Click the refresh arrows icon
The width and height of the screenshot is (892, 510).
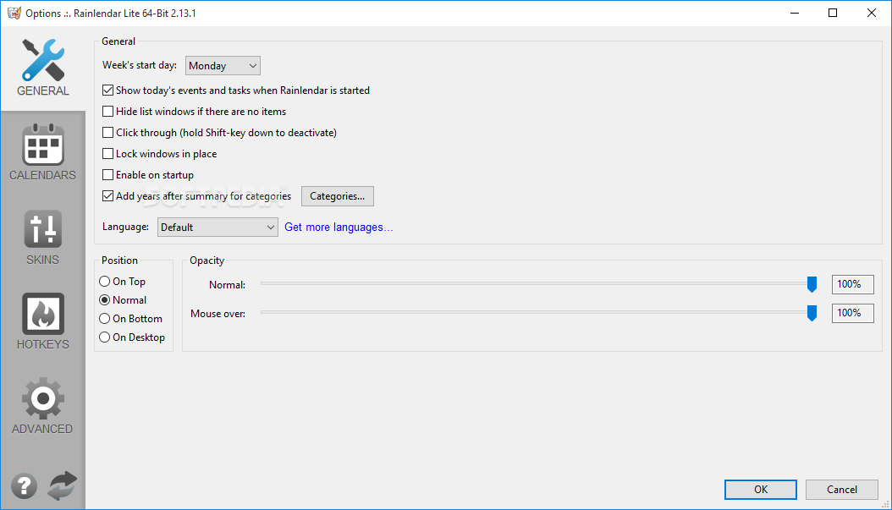point(62,486)
